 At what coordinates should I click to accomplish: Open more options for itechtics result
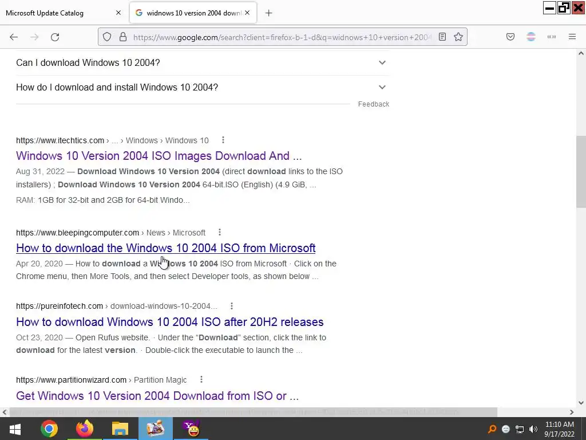[223, 140]
